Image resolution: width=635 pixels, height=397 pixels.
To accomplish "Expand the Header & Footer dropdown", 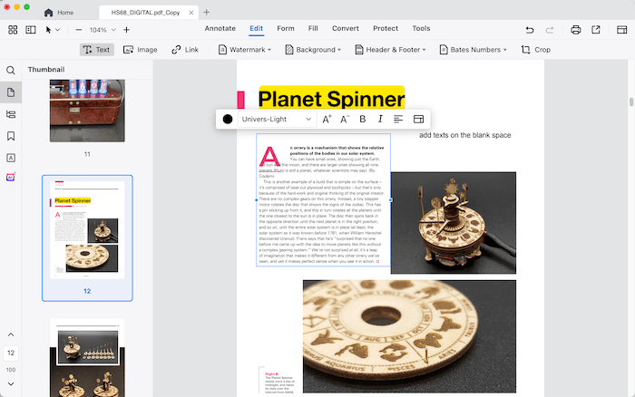I will (x=394, y=50).
